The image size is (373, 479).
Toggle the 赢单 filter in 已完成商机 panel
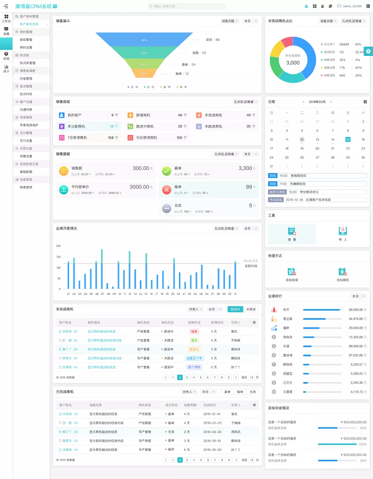point(225,392)
